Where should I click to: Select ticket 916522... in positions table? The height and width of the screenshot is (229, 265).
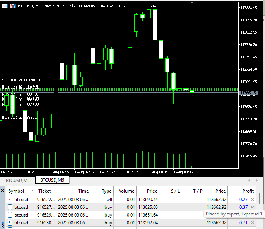(46, 200)
